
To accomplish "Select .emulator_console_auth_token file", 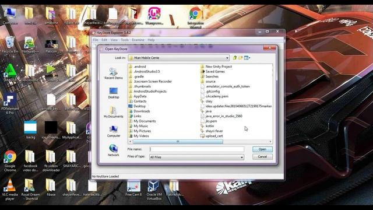I will (225, 86).
